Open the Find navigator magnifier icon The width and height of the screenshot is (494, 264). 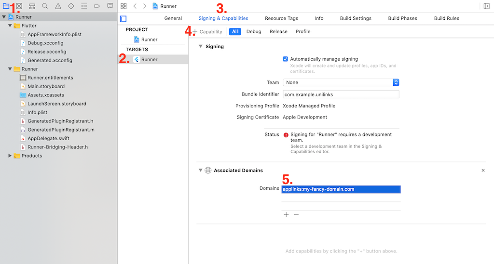45,6
